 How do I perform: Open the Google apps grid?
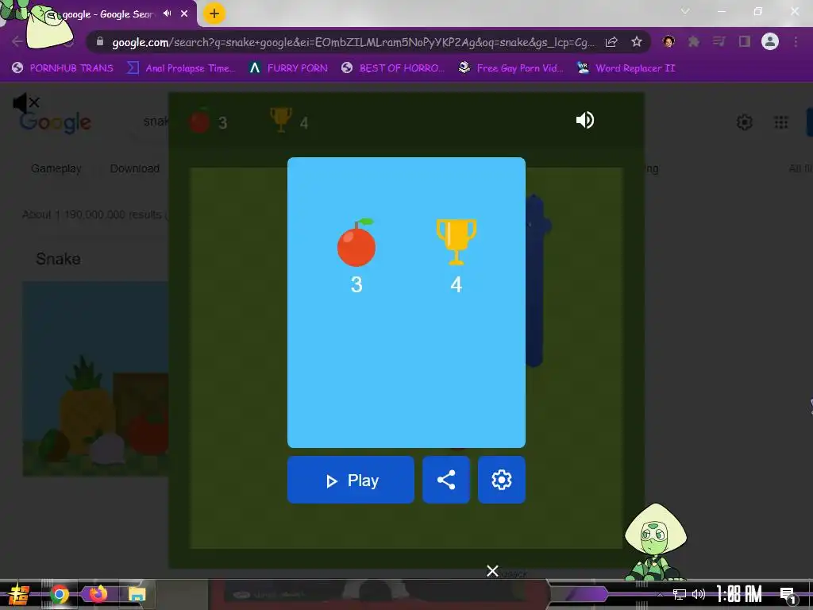(x=781, y=122)
